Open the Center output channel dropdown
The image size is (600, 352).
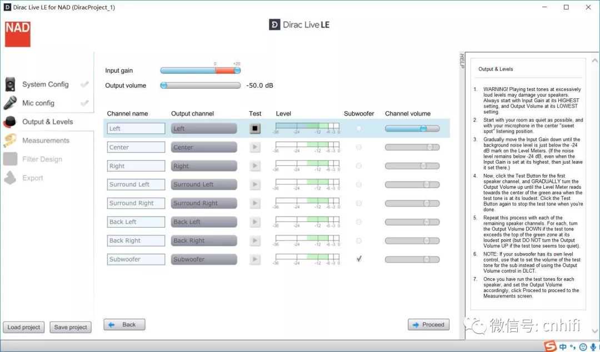(204, 148)
